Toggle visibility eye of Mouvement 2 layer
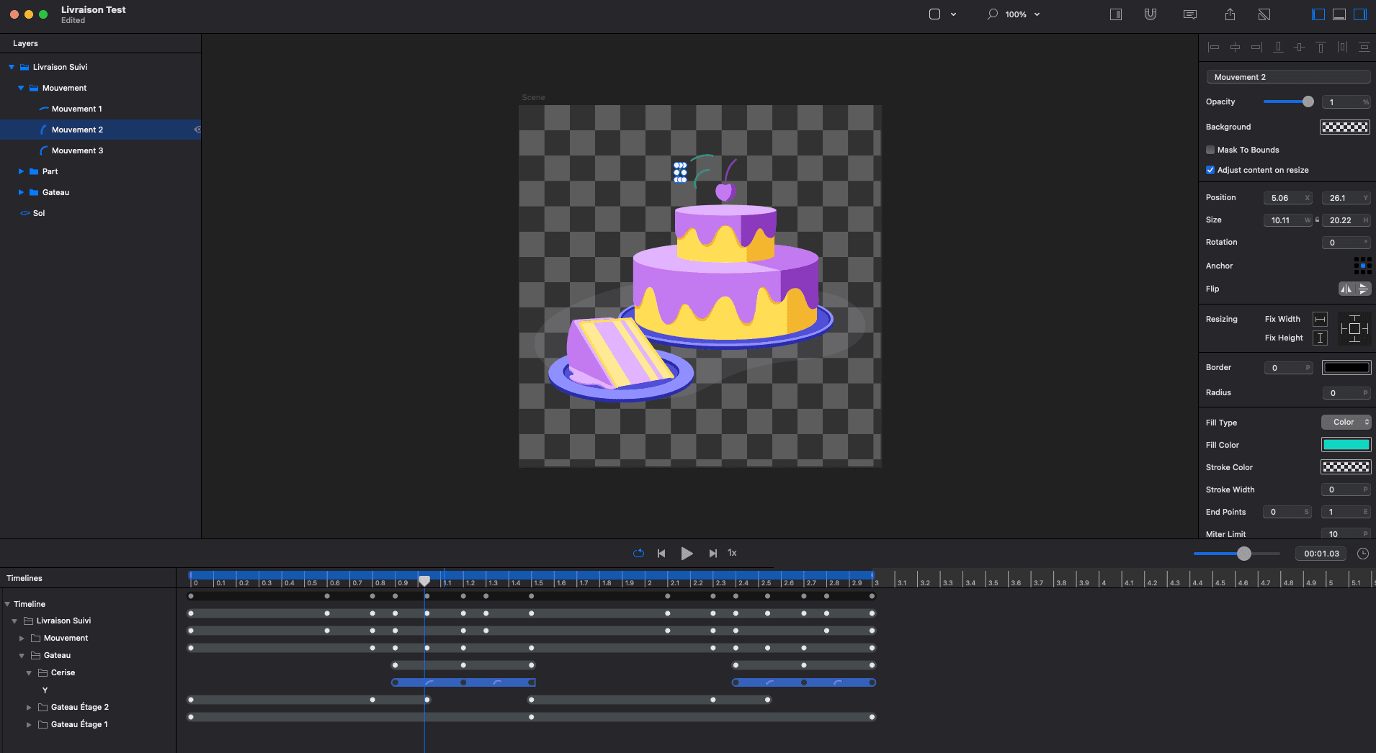Viewport: 1376px width, 753px height. (197, 130)
